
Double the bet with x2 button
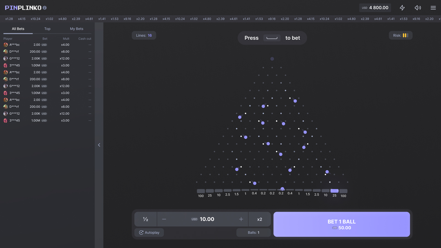pyautogui.click(x=259, y=219)
